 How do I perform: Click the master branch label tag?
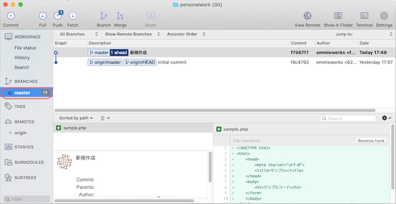(99, 53)
